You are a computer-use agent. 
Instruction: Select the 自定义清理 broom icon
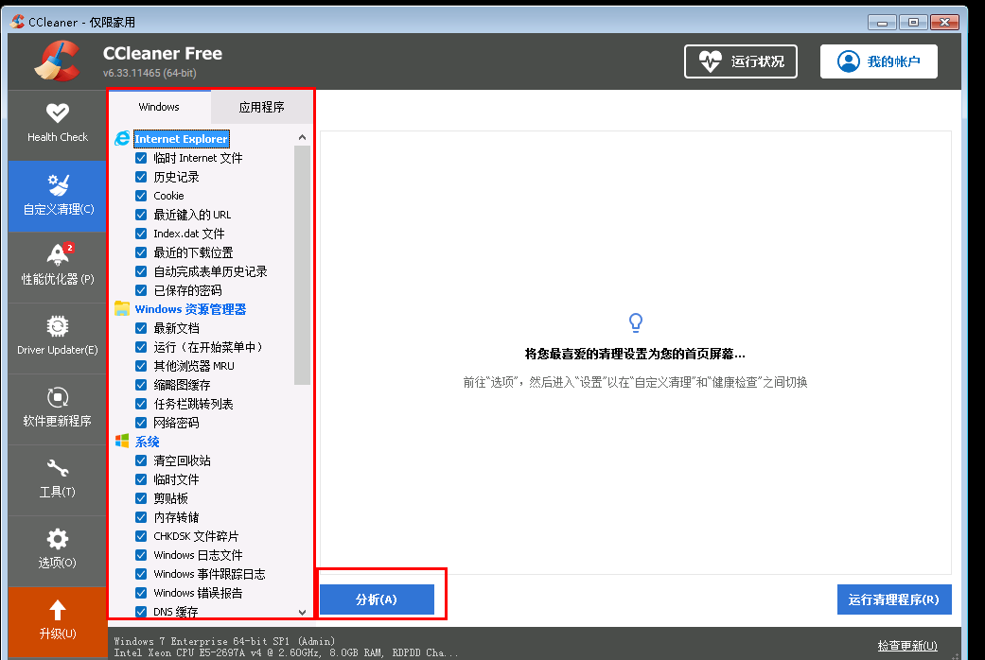click(x=57, y=185)
